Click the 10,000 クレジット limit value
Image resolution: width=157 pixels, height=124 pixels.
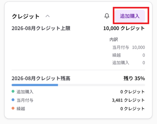(124, 28)
